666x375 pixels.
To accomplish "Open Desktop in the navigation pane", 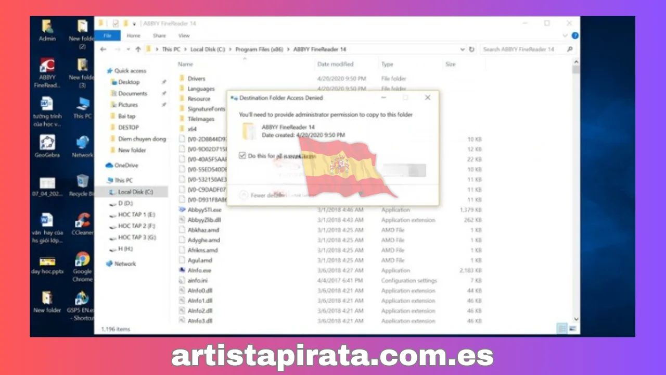I will (x=125, y=82).
